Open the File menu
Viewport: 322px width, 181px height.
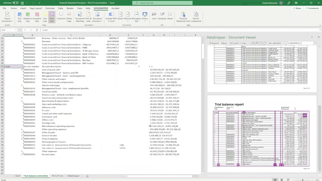[x=4, y=8]
